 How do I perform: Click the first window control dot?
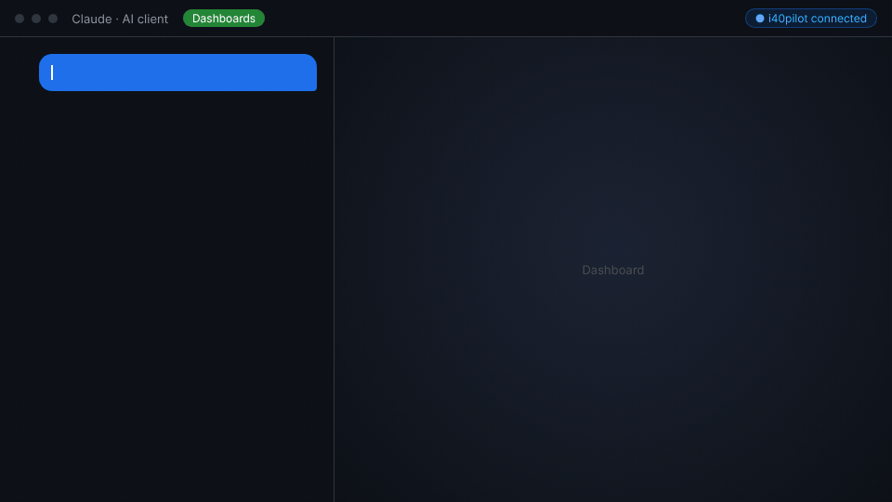[20, 19]
